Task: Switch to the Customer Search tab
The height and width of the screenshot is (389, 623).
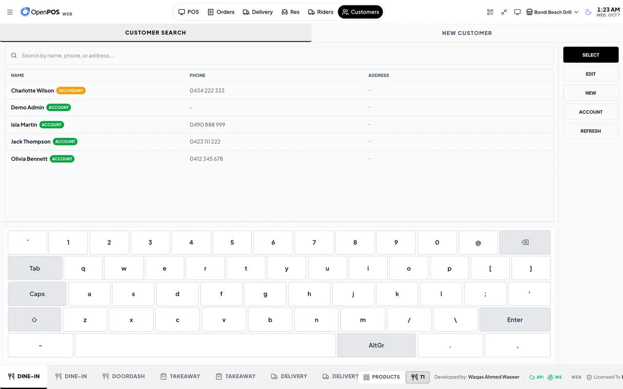Action: [156, 33]
